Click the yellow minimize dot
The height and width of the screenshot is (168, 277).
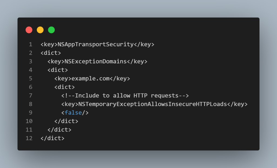coord(40,30)
